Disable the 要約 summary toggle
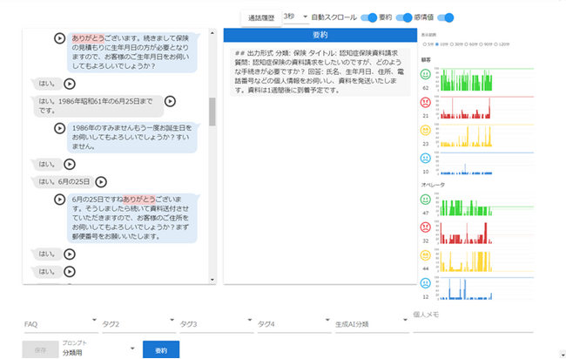 point(403,17)
